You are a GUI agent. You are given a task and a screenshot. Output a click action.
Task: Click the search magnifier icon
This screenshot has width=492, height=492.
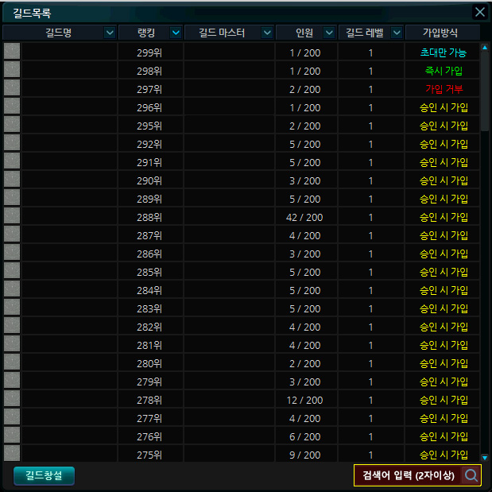click(x=471, y=475)
